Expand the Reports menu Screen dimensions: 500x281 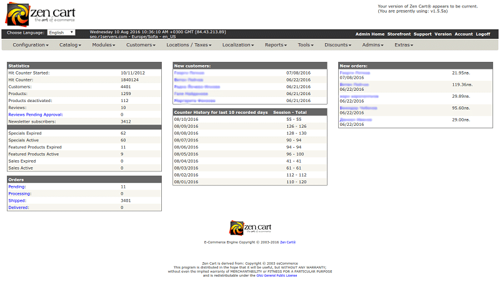click(276, 45)
